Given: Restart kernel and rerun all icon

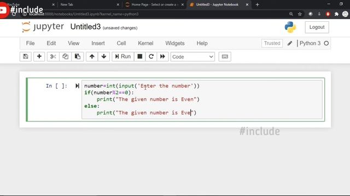Looking at the screenshot, I should (x=162, y=57).
